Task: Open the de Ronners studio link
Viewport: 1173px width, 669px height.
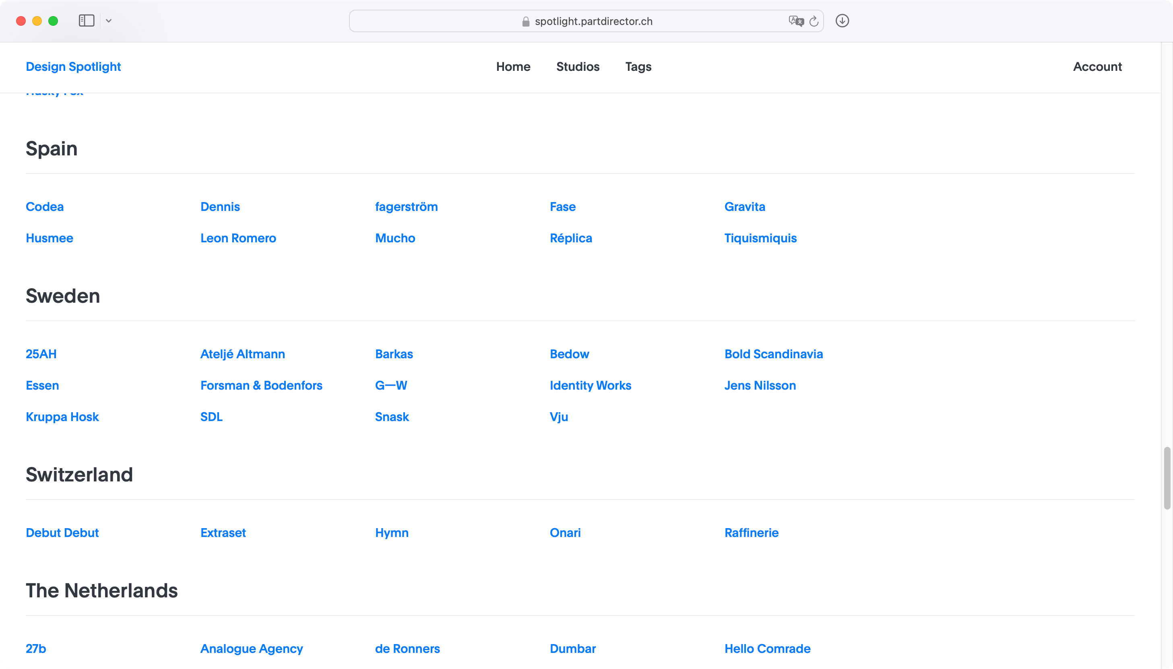Action: 407,648
